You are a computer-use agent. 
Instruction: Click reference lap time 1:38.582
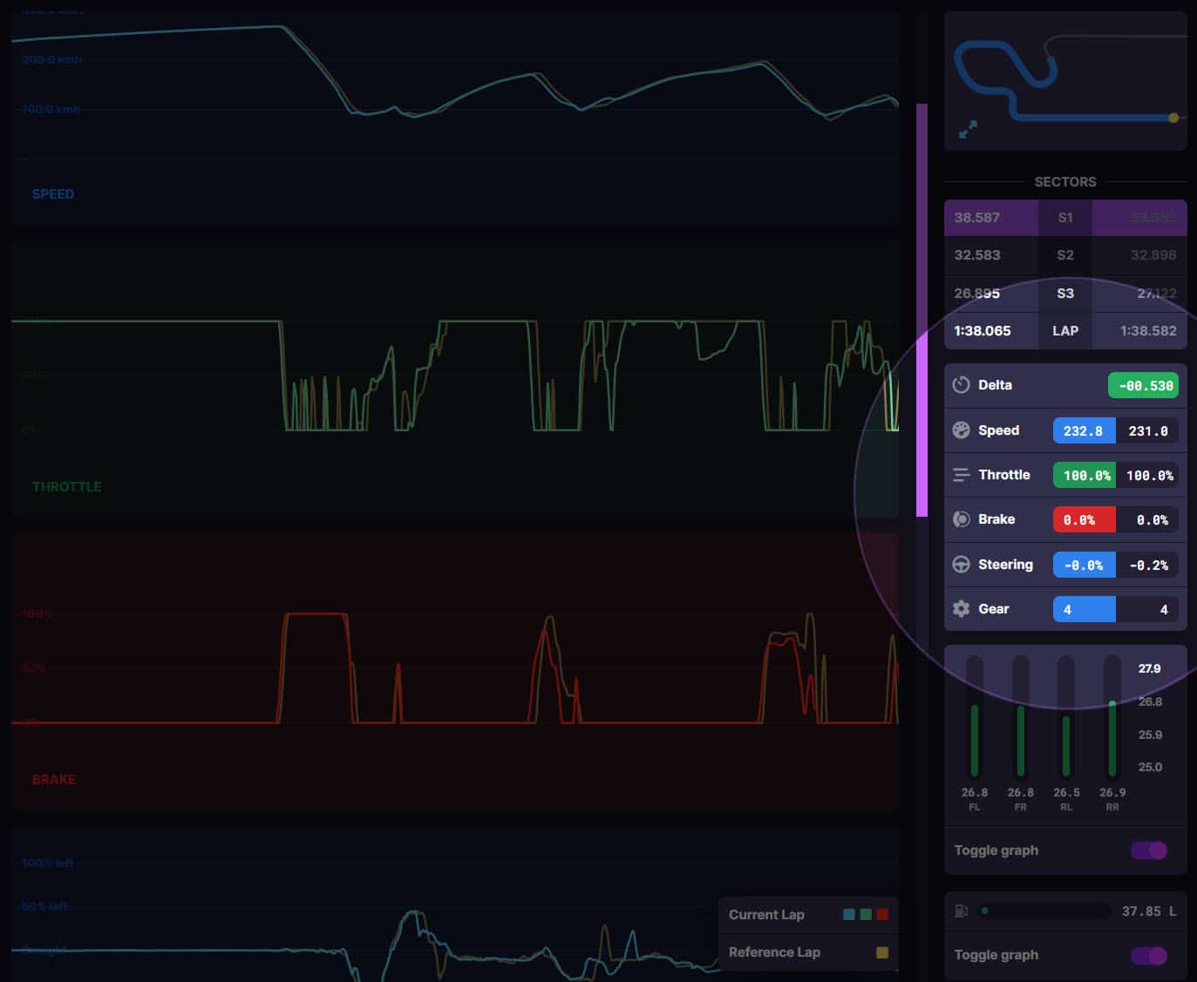[x=1148, y=331]
